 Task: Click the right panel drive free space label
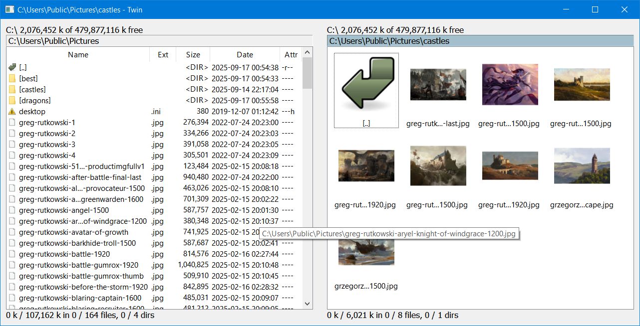tap(395, 30)
